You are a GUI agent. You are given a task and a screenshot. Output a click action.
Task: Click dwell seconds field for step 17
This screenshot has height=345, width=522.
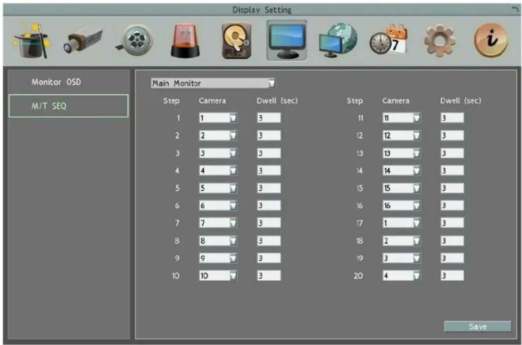[x=452, y=223]
